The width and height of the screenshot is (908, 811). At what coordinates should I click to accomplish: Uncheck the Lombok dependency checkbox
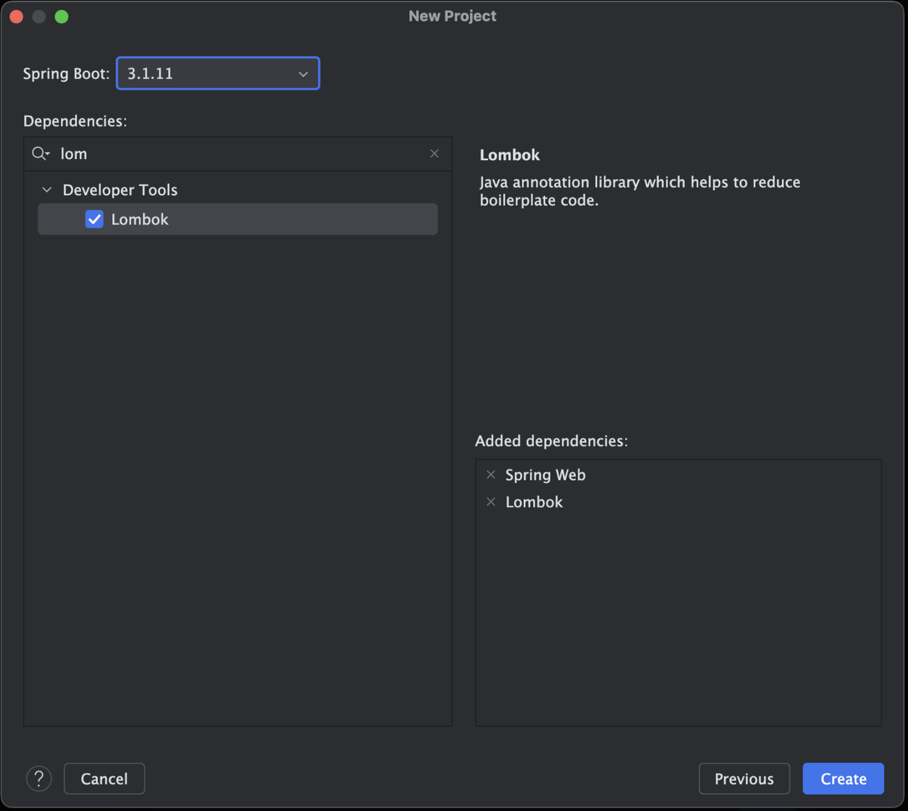pyautogui.click(x=94, y=219)
